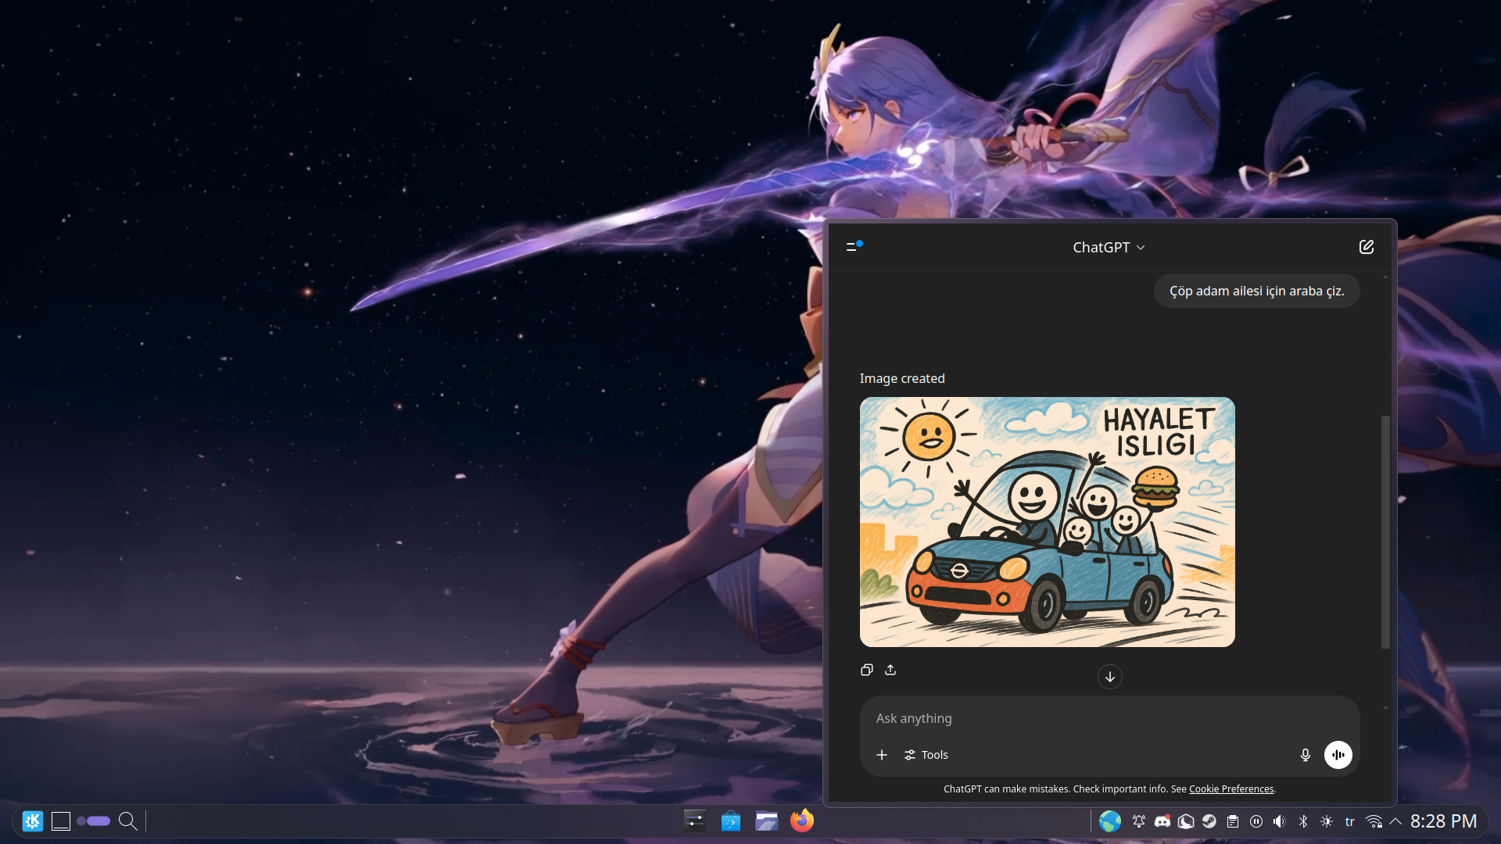Open the KDE application launcher
Image resolution: width=1501 pixels, height=844 pixels.
click(x=33, y=821)
